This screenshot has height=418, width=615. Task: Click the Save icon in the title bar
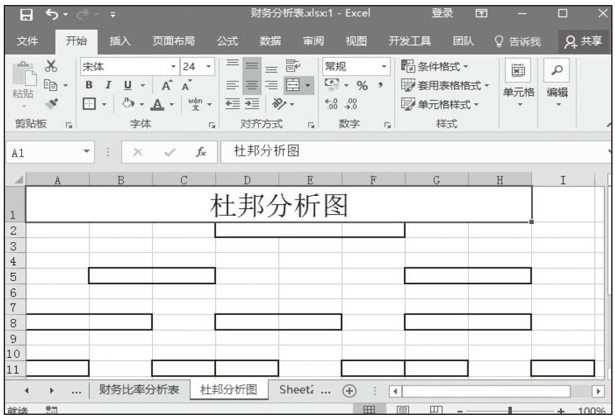pyautogui.click(x=26, y=13)
